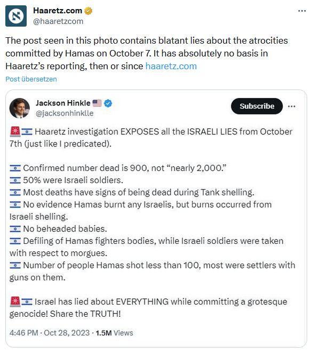The height and width of the screenshot is (353, 312).
Task: Click Jackson Hinkle's blue verified checkmark
Action: tap(108, 103)
